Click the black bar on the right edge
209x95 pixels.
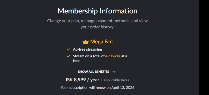tap(204, 47)
